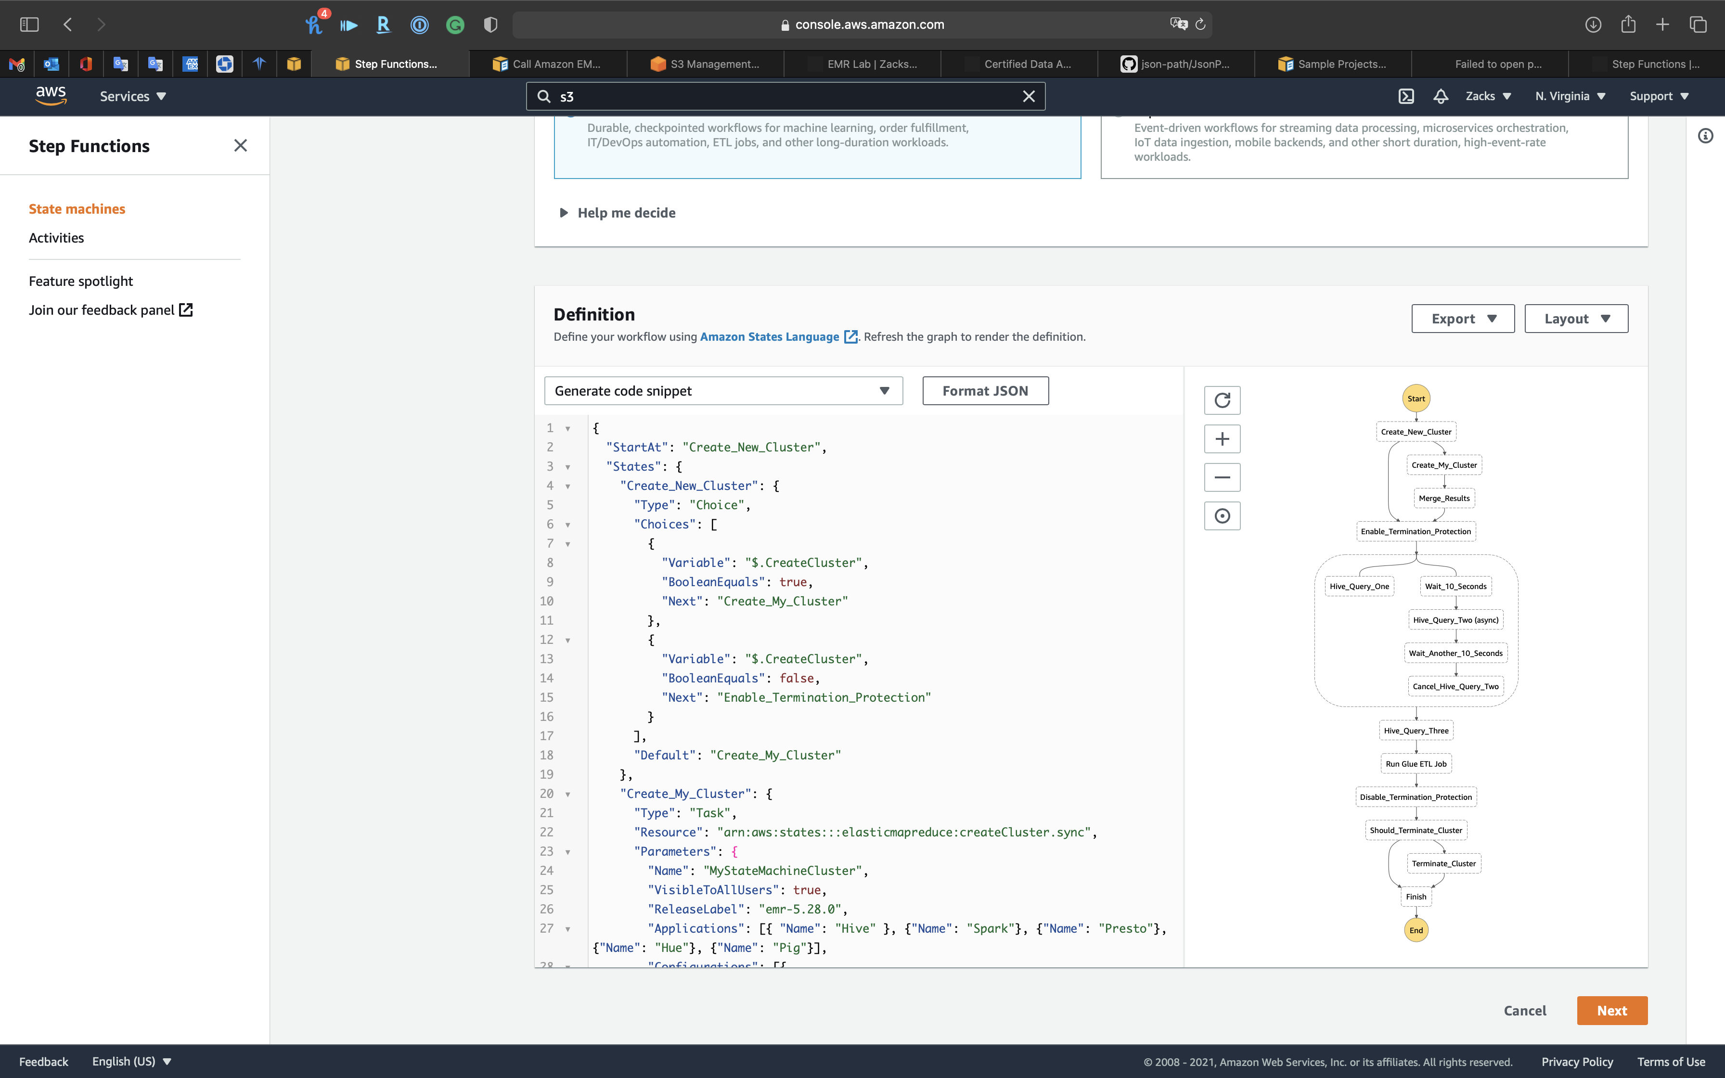Refresh the workflow graph
1725x1078 pixels.
pyautogui.click(x=1222, y=400)
